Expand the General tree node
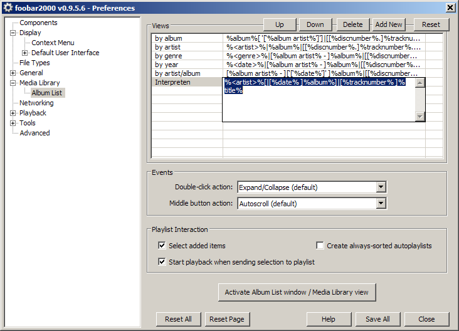459x331 pixels. [13, 73]
